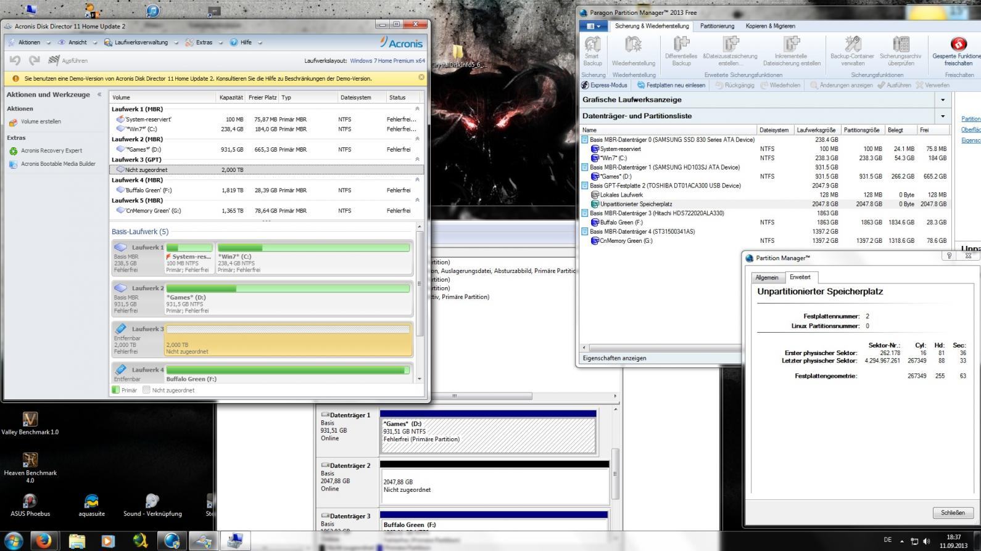Viewport: 981px width, 551px height.
Task: Collapse Datenträger- und Partitionsliste section dropdown
Action: pyautogui.click(x=942, y=116)
